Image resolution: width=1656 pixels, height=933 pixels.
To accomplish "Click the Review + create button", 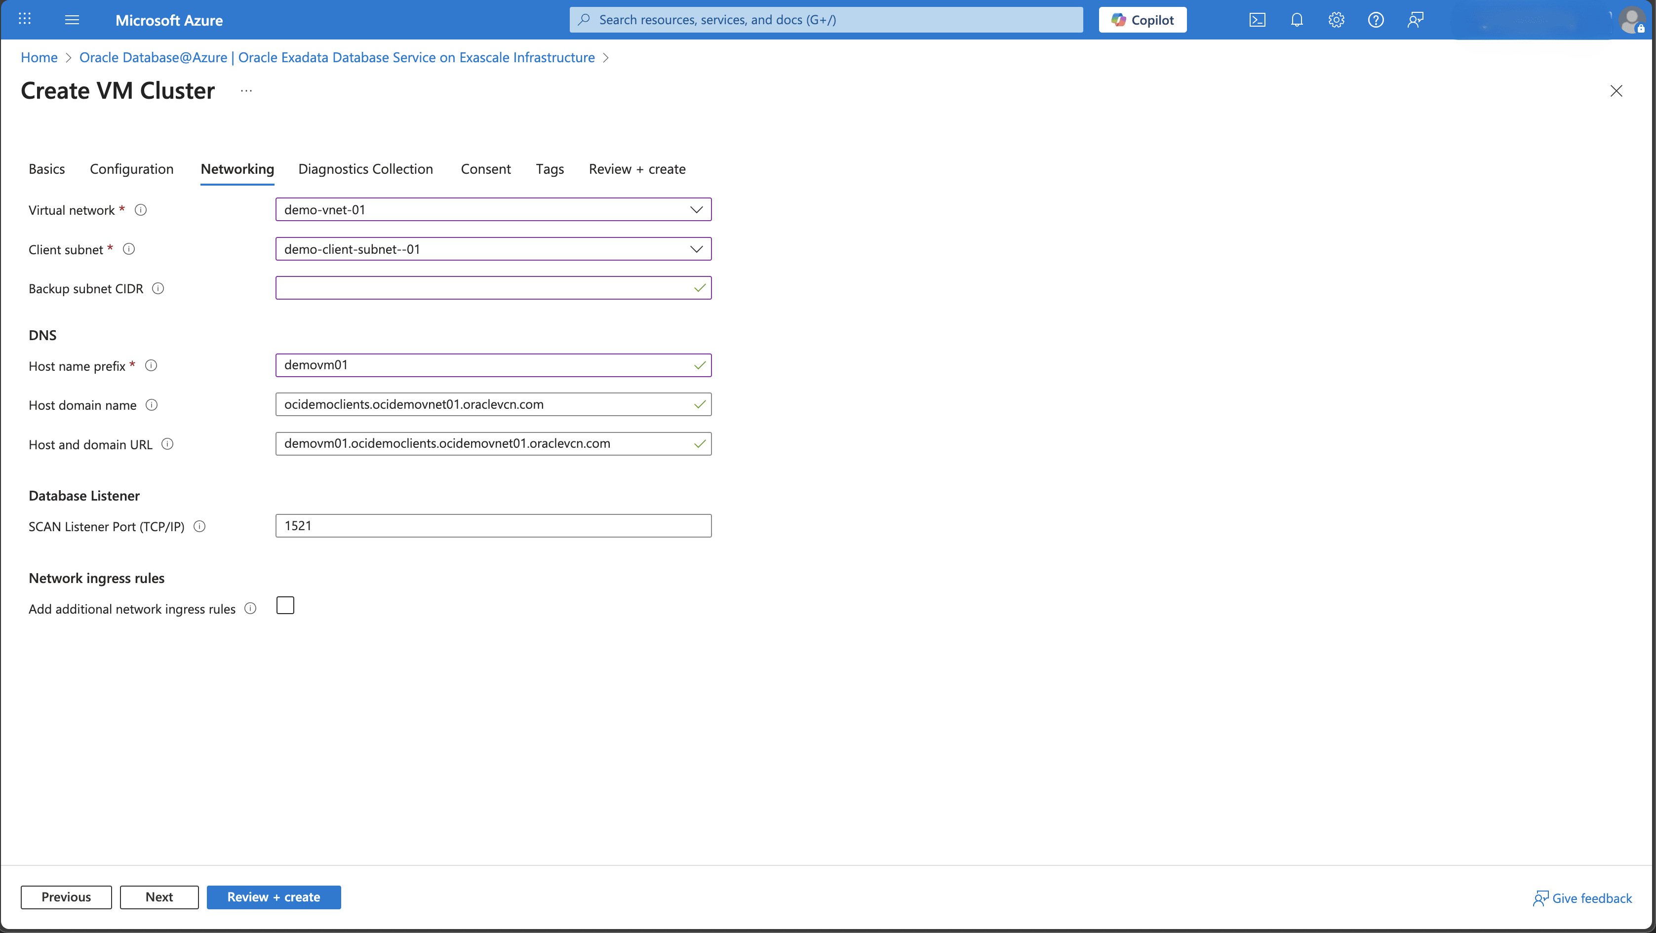I will point(274,897).
